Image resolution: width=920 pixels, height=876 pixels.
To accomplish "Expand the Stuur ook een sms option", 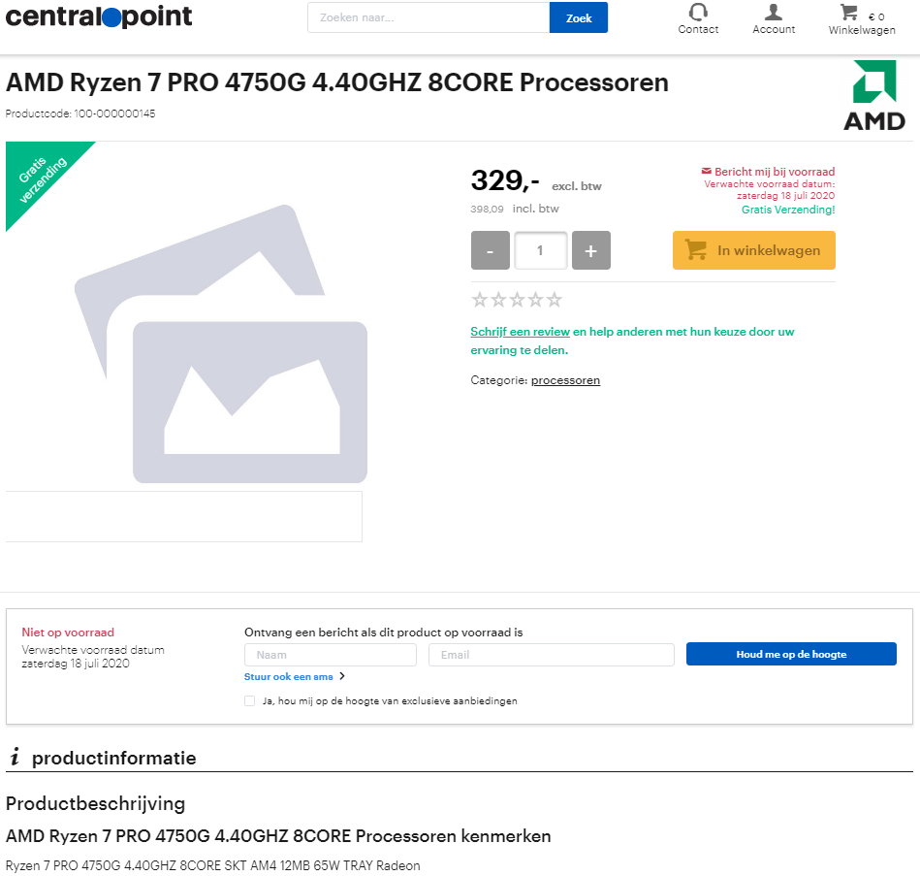I will 295,676.
